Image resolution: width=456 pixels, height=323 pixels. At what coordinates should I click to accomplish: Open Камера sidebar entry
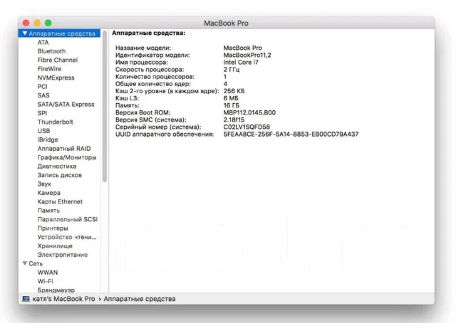(x=49, y=193)
